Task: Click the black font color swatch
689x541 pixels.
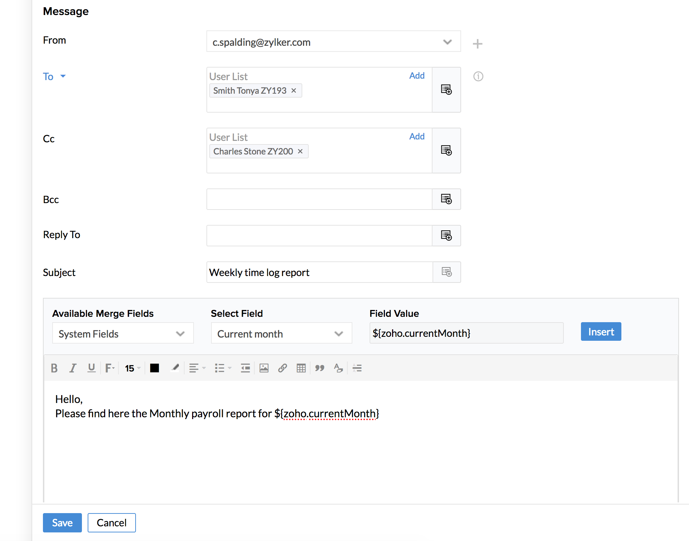Action: [x=155, y=368]
